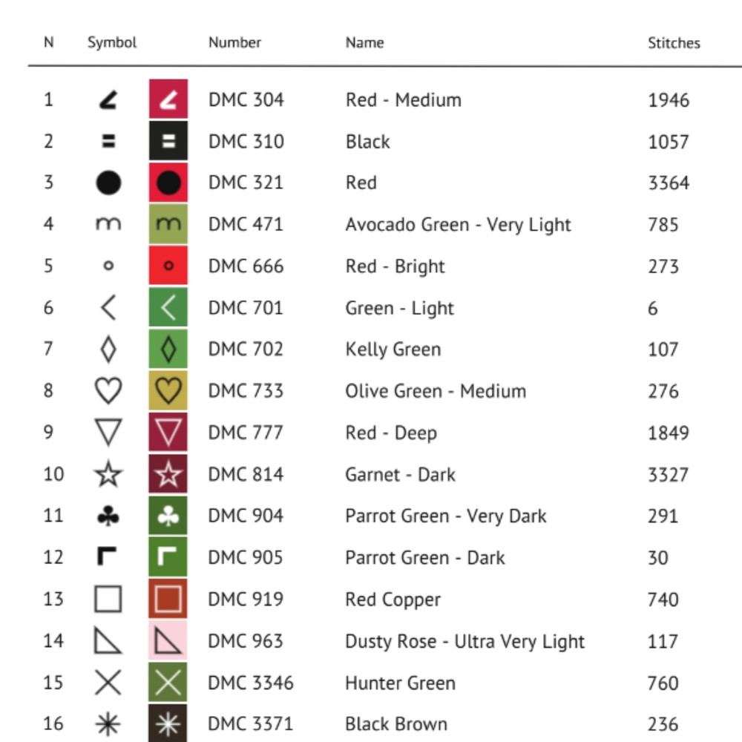Select the DMC 304 red medium color swatch
This screenshot has height=742, width=742.
(168, 99)
